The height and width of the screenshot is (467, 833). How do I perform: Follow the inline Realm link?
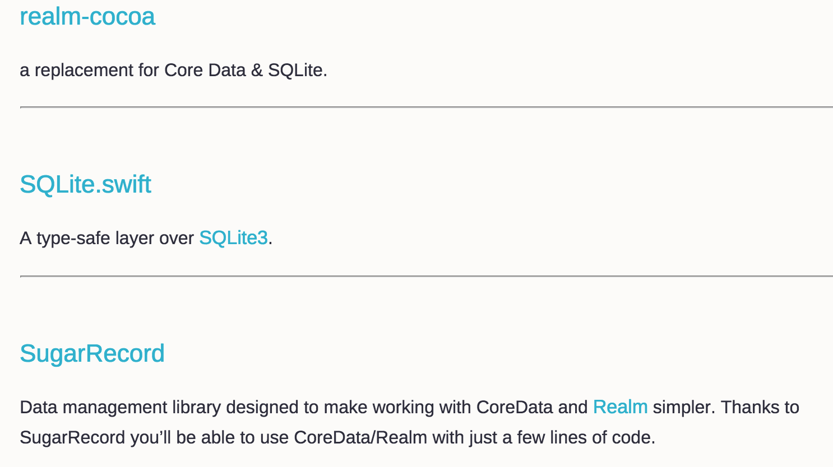(620, 407)
